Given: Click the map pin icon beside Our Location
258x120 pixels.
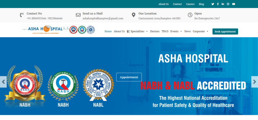Looking at the screenshot, I should [x=134, y=15].
